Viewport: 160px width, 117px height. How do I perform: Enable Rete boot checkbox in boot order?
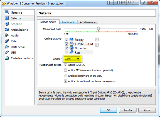pyautogui.click(x=67, y=53)
